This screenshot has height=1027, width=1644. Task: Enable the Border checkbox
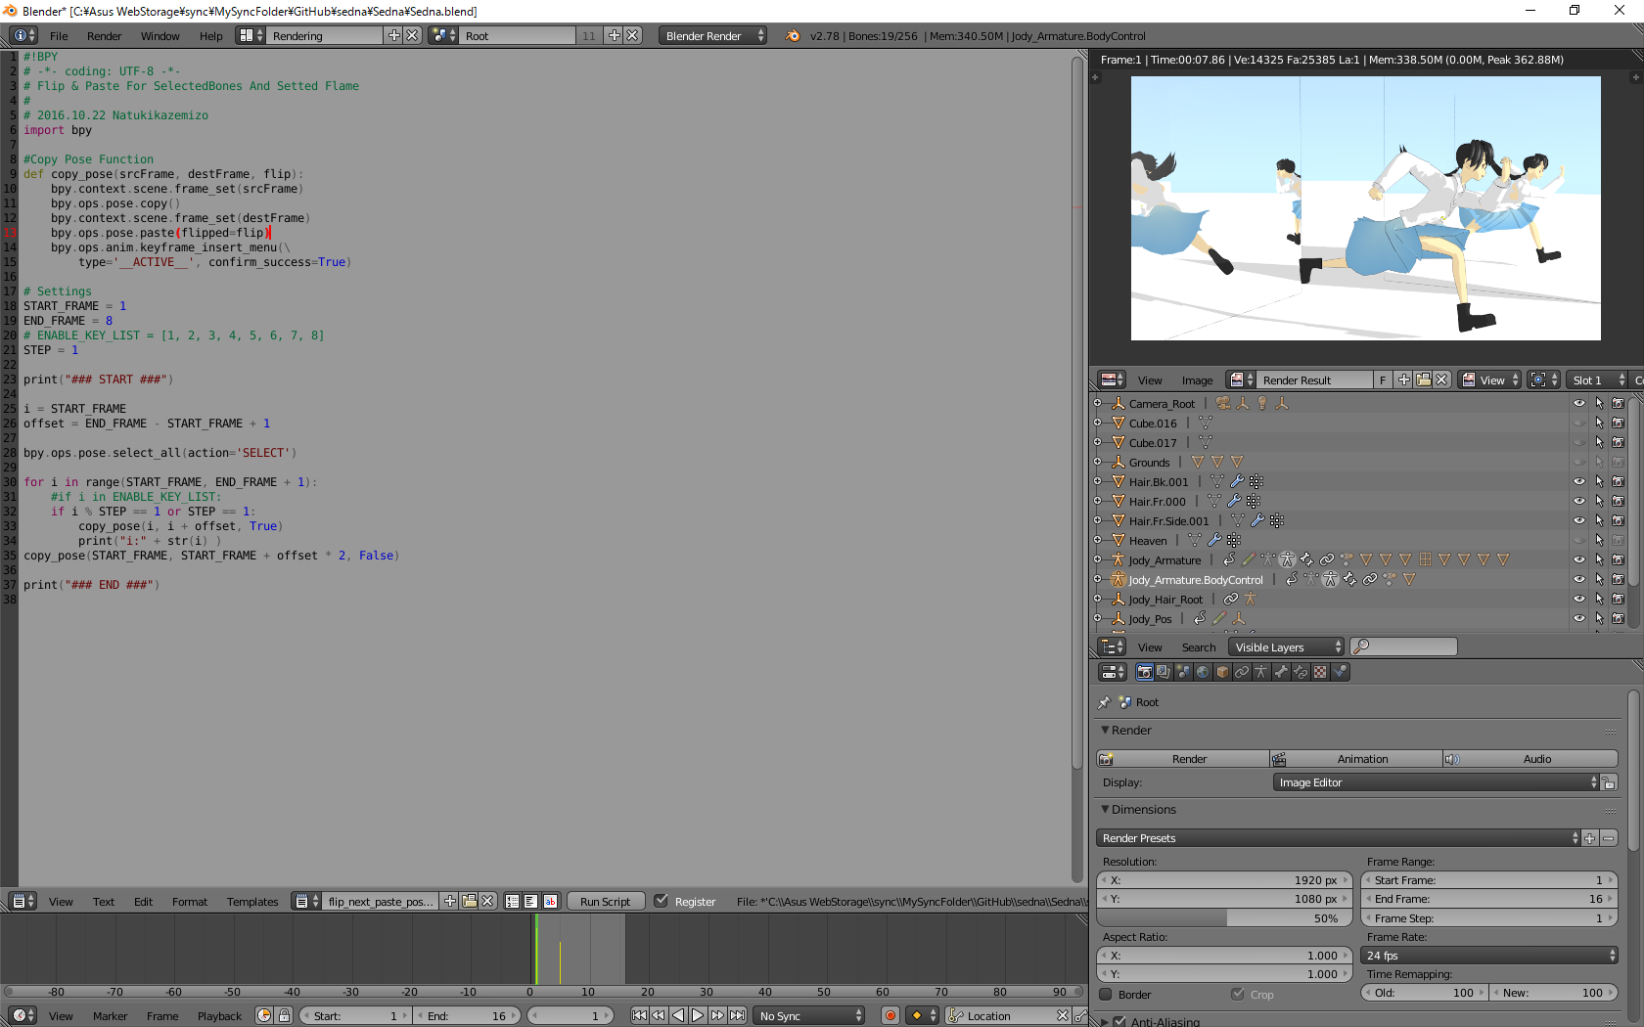click(1106, 995)
